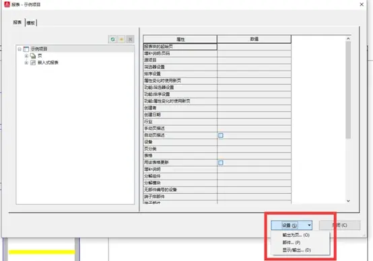Select the 示例项目 tree item
Image resolution: width=373 pixels, height=261 pixels.
click(x=39, y=49)
